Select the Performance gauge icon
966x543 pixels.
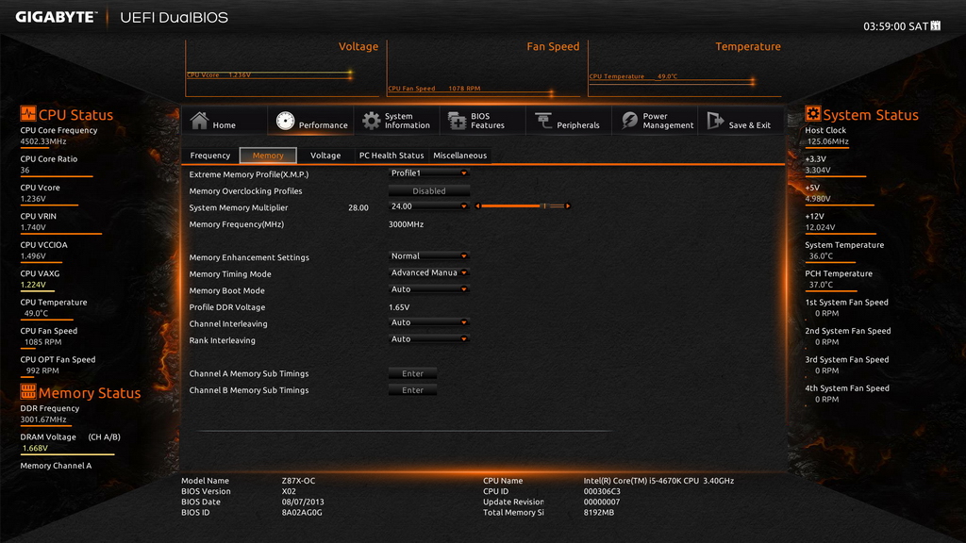pos(285,121)
